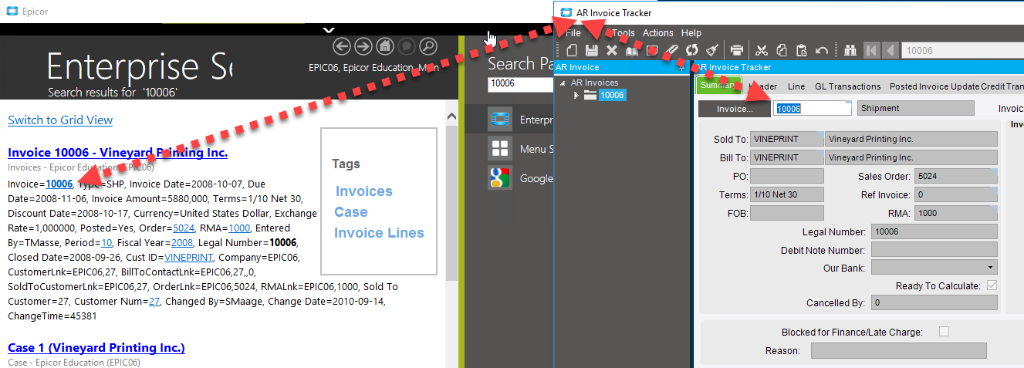Open the Our Bank dropdown
1024x368 pixels.
tap(990, 268)
